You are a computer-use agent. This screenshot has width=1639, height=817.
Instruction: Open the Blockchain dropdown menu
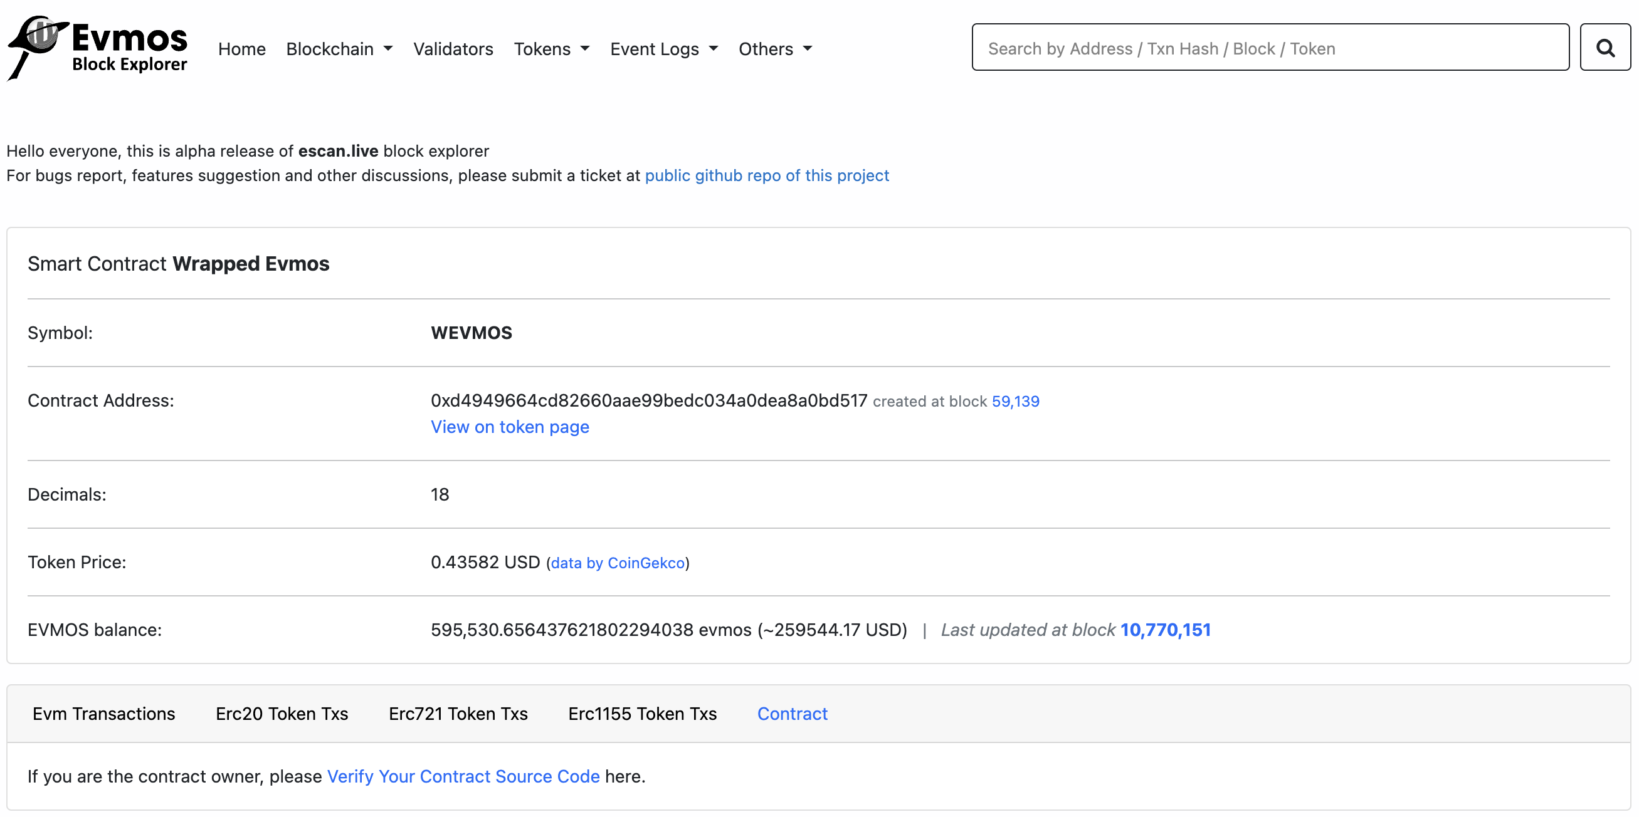339,49
